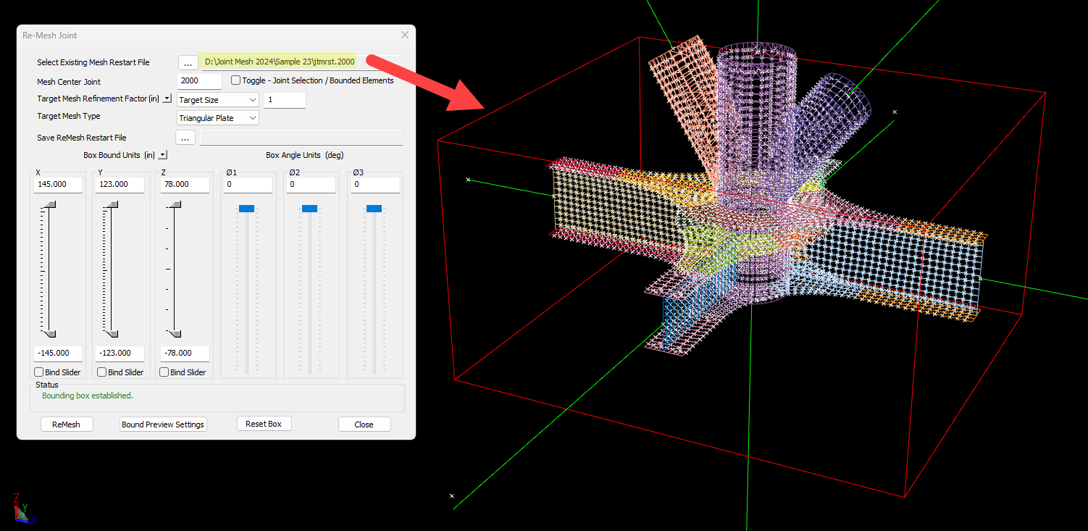Browse for existing mesh restart file
Viewport: 1088px width, 531px height.
pyautogui.click(x=188, y=62)
